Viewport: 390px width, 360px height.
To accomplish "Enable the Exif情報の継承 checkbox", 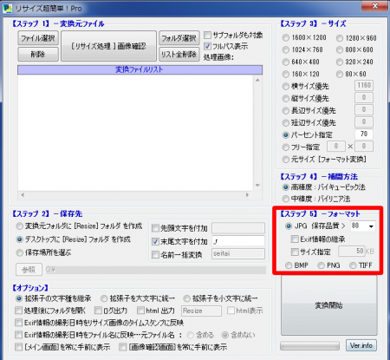I will click(x=295, y=239).
